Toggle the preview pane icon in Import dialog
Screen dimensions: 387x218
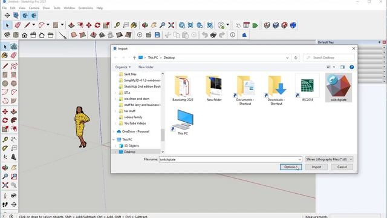click(342, 67)
